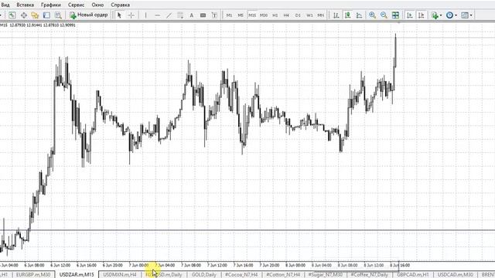Switch to GBPCAD.m,H1 chart tab
The width and height of the screenshot is (495, 278).
[412, 275]
